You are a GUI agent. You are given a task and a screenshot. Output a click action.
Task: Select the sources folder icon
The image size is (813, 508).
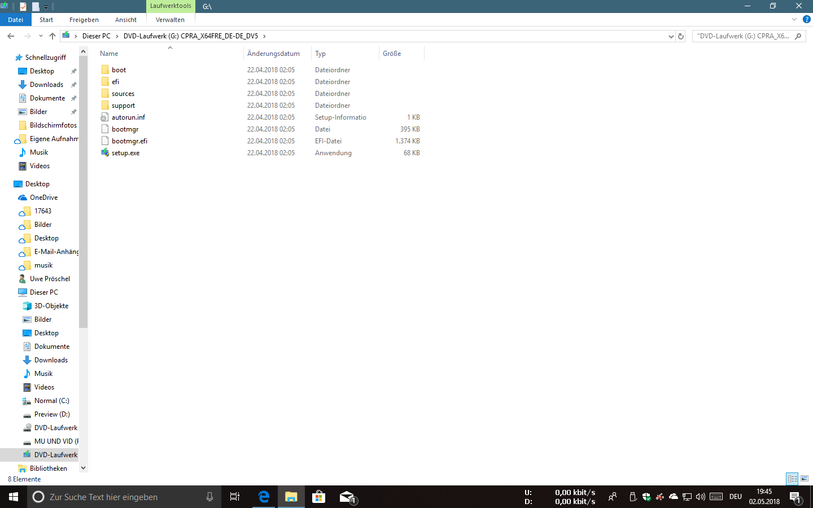click(x=105, y=94)
